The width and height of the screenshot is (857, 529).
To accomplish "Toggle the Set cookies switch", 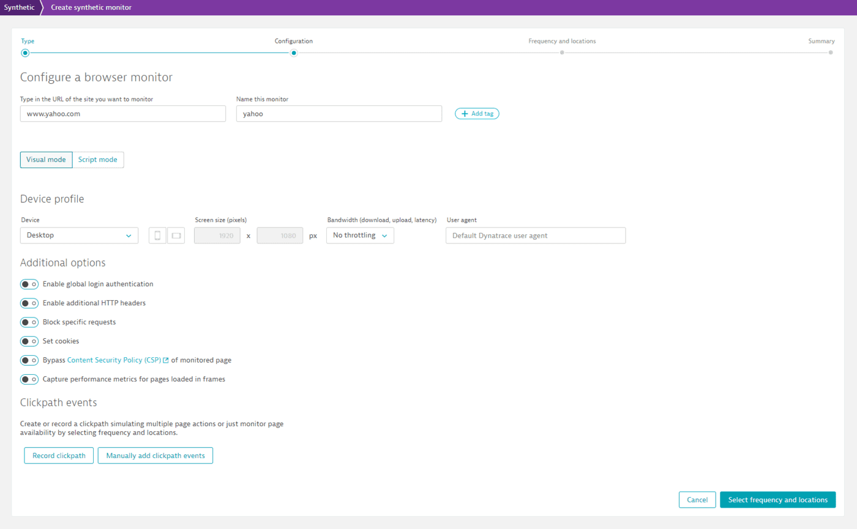I will click(29, 341).
